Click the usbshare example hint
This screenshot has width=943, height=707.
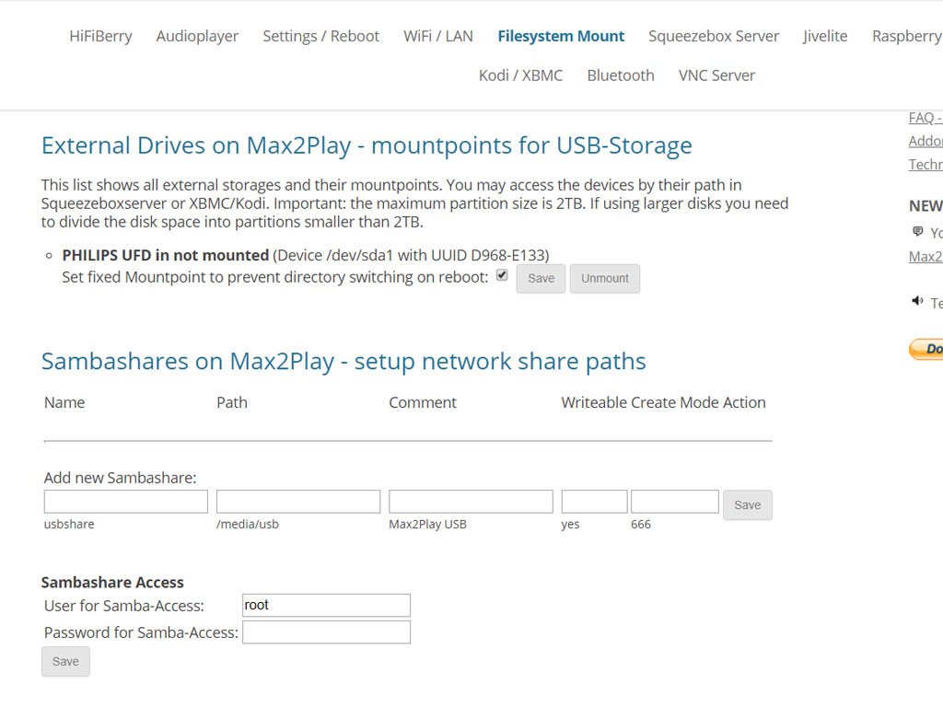69,524
